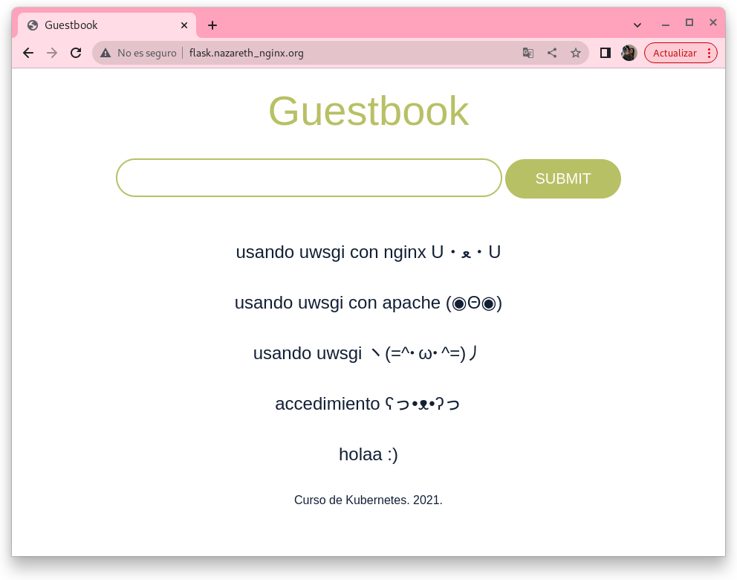Screen dimensions: 737x580
Task: Expand the tab search chevron
Action: [637, 25]
